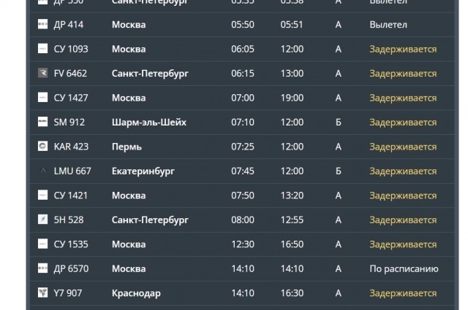This screenshot has width=468, height=310.
Task: Click the airline logo beside Y7 907
Action: 42,293
